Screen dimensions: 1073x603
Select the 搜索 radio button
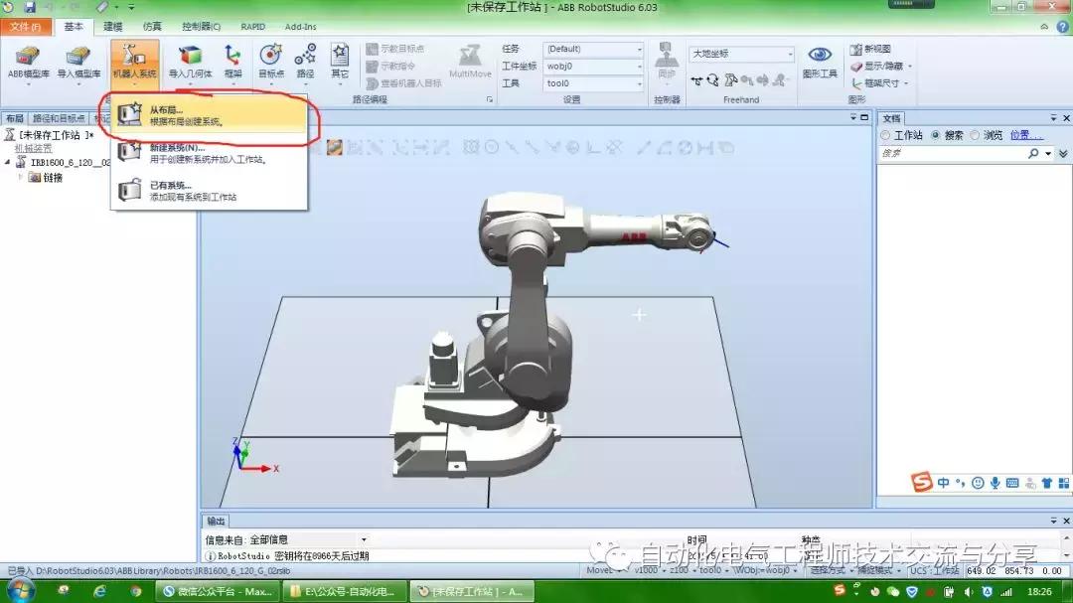coord(937,135)
